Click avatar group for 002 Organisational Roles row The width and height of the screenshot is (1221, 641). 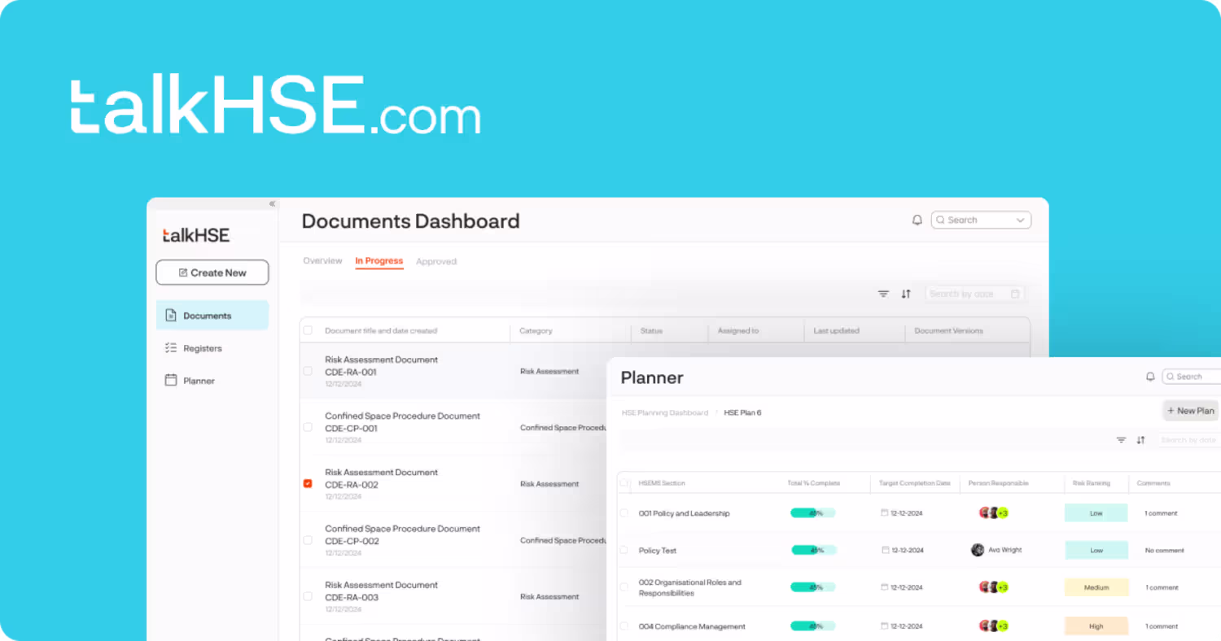click(994, 587)
